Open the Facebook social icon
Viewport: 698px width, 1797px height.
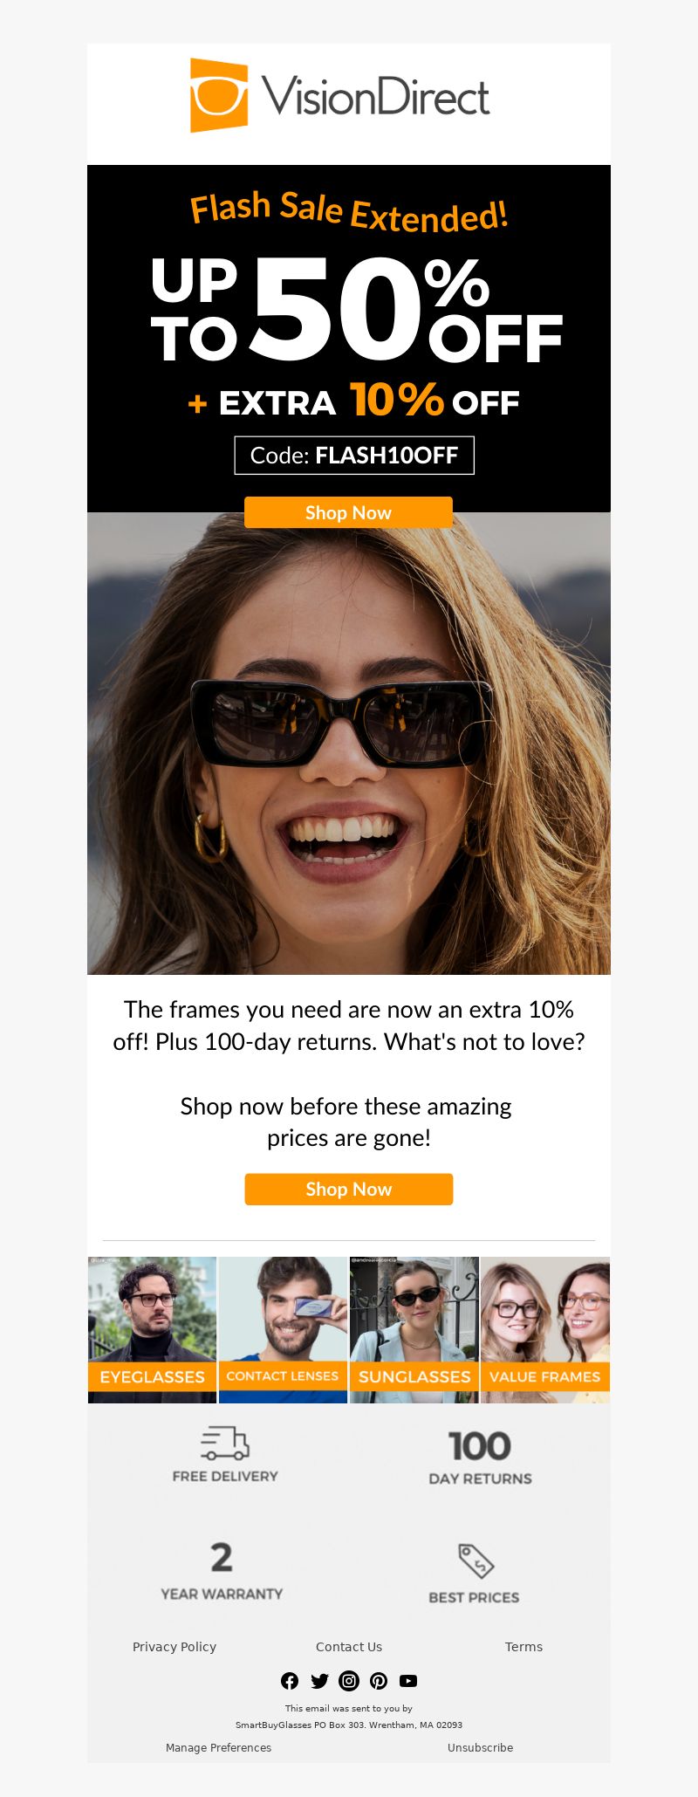tap(290, 1680)
